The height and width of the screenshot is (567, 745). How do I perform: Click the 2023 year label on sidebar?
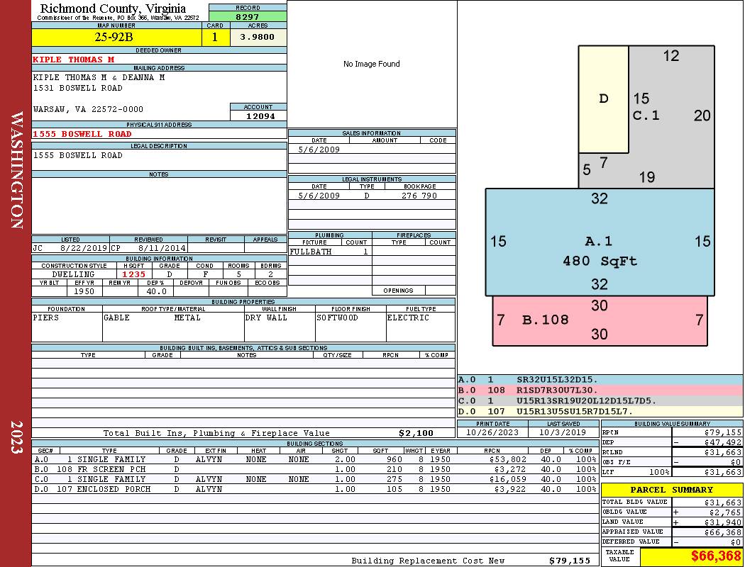16,437
